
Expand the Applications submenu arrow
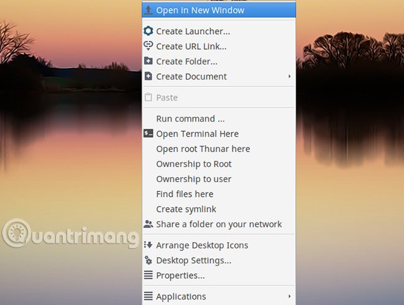pos(290,296)
